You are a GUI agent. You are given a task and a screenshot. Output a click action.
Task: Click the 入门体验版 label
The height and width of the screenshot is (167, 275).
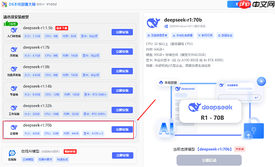point(14,36)
